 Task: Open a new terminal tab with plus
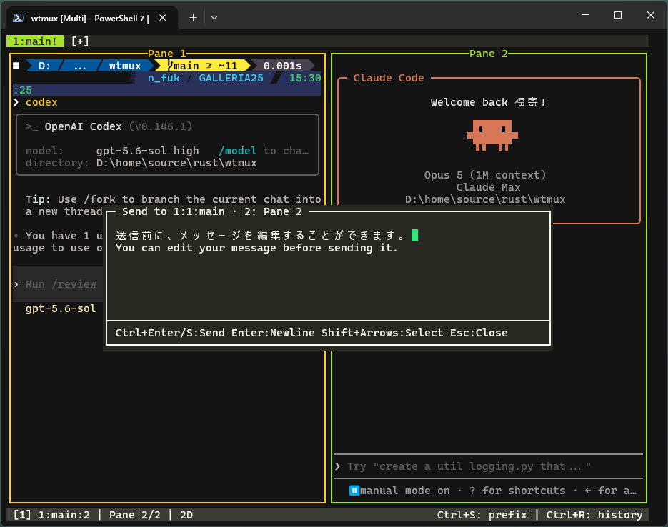click(x=193, y=18)
